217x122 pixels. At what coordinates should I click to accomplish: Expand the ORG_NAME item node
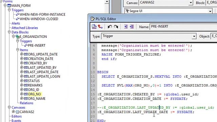pos(22,98)
